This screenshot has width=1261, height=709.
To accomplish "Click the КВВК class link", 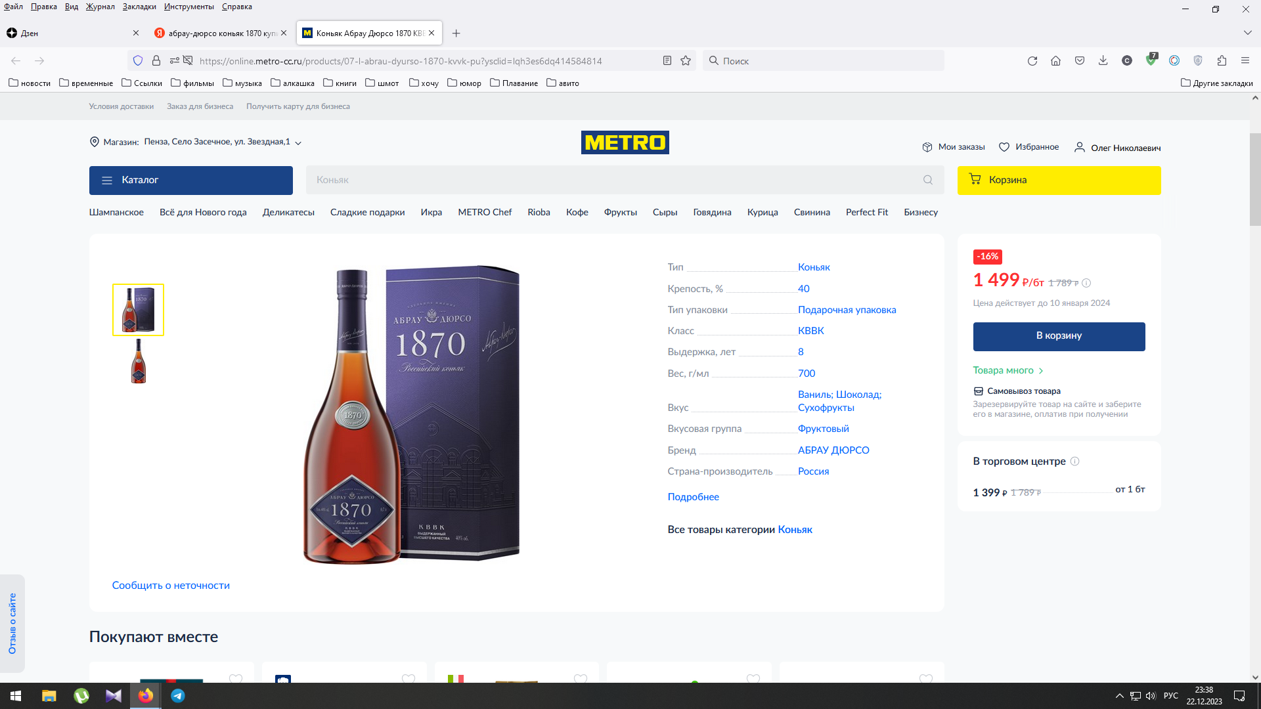I will point(810,331).
